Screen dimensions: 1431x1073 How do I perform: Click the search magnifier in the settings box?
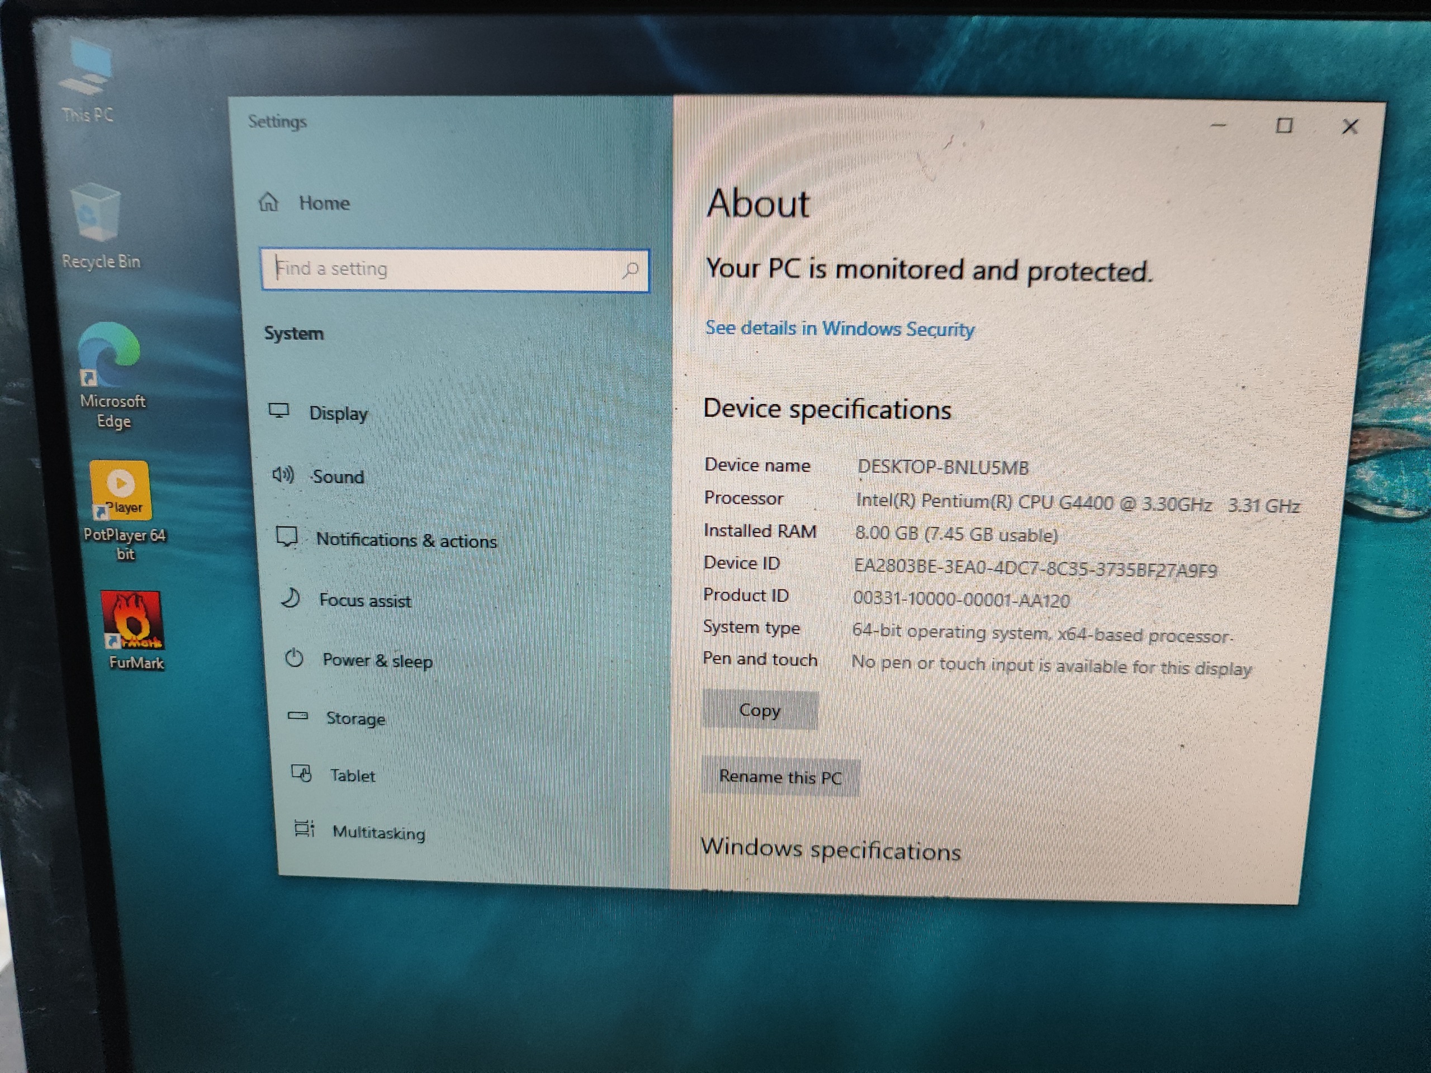pos(630,270)
